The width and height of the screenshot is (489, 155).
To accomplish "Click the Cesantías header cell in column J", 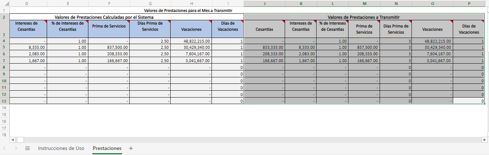I will pos(264,29).
